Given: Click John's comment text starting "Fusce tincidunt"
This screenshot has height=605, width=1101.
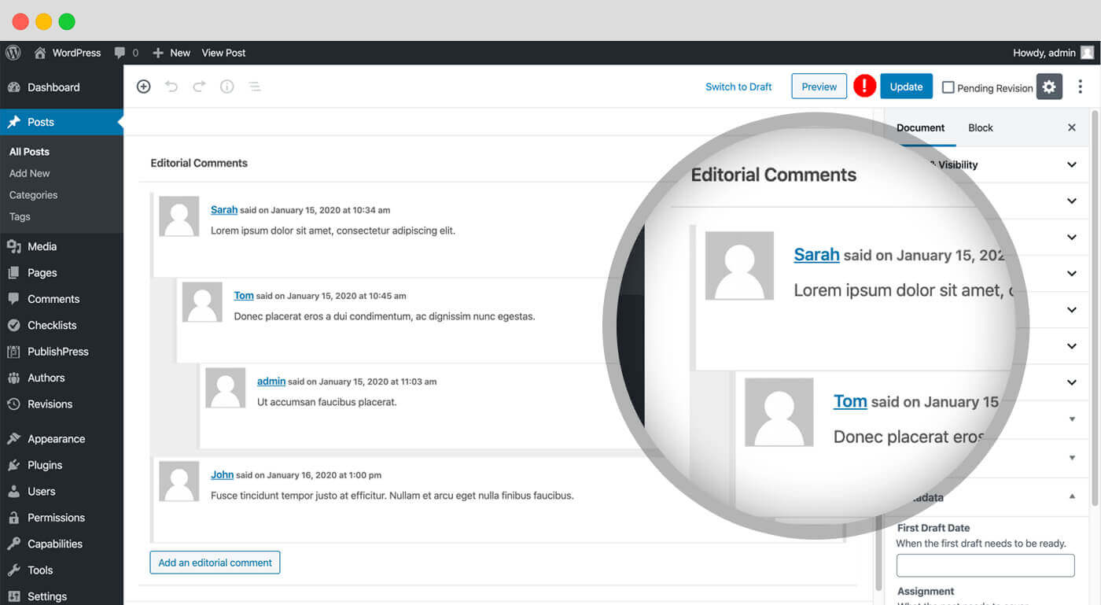Looking at the screenshot, I should (x=392, y=496).
